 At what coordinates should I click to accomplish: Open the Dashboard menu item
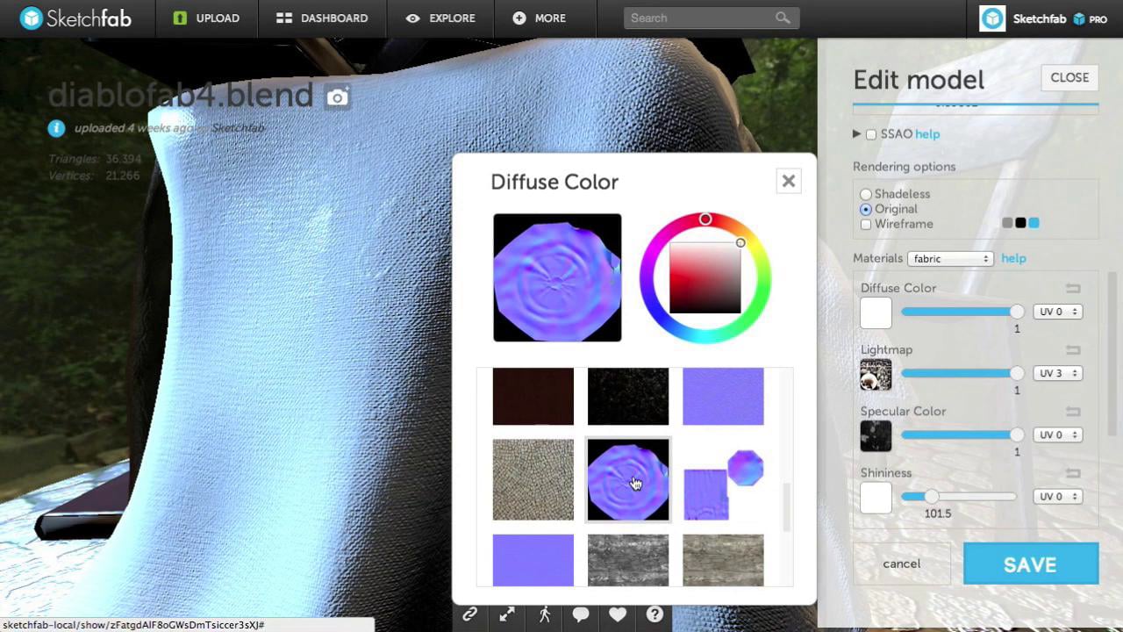click(322, 18)
